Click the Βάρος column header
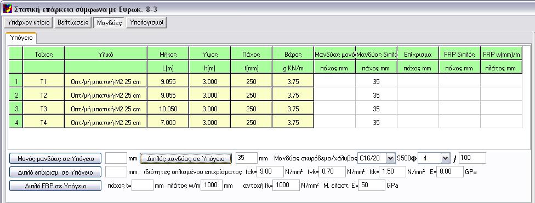The image size is (535, 203). pos(293,54)
